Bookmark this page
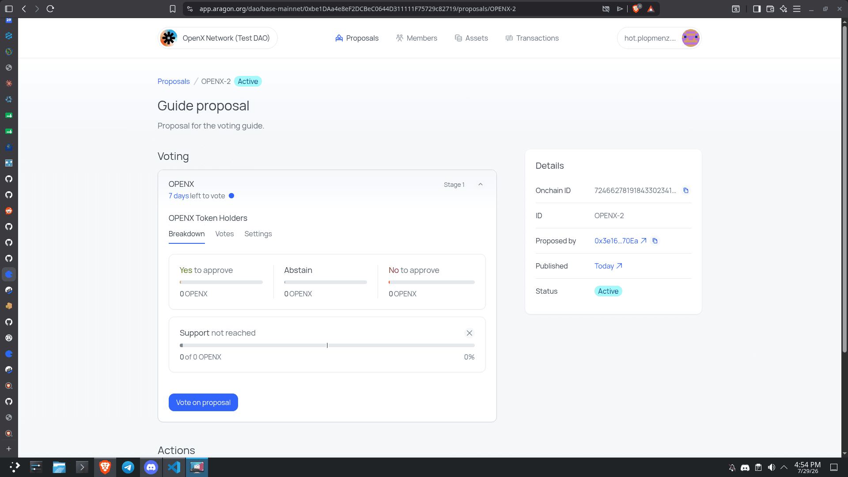Viewport: 848px width, 477px height. pos(173,9)
